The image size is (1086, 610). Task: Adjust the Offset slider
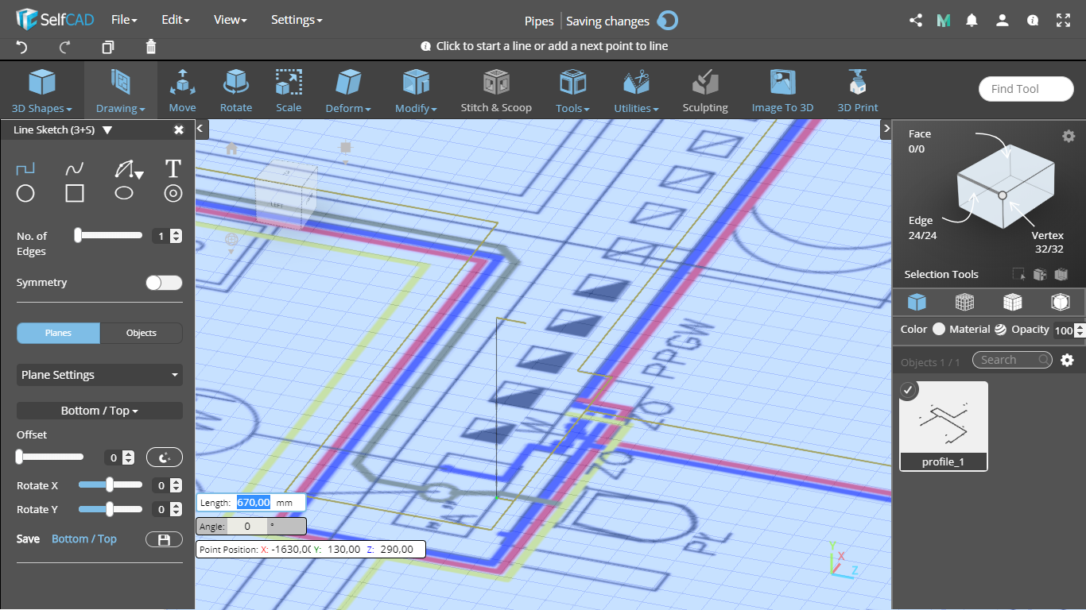click(x=49, y=457)
